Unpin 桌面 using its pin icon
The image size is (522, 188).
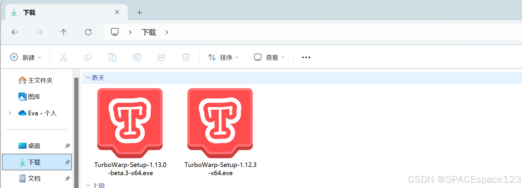67,146
